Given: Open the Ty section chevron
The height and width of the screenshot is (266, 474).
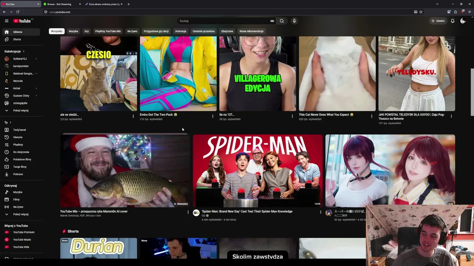Looking at the screenshot, I should pos(10,123).
